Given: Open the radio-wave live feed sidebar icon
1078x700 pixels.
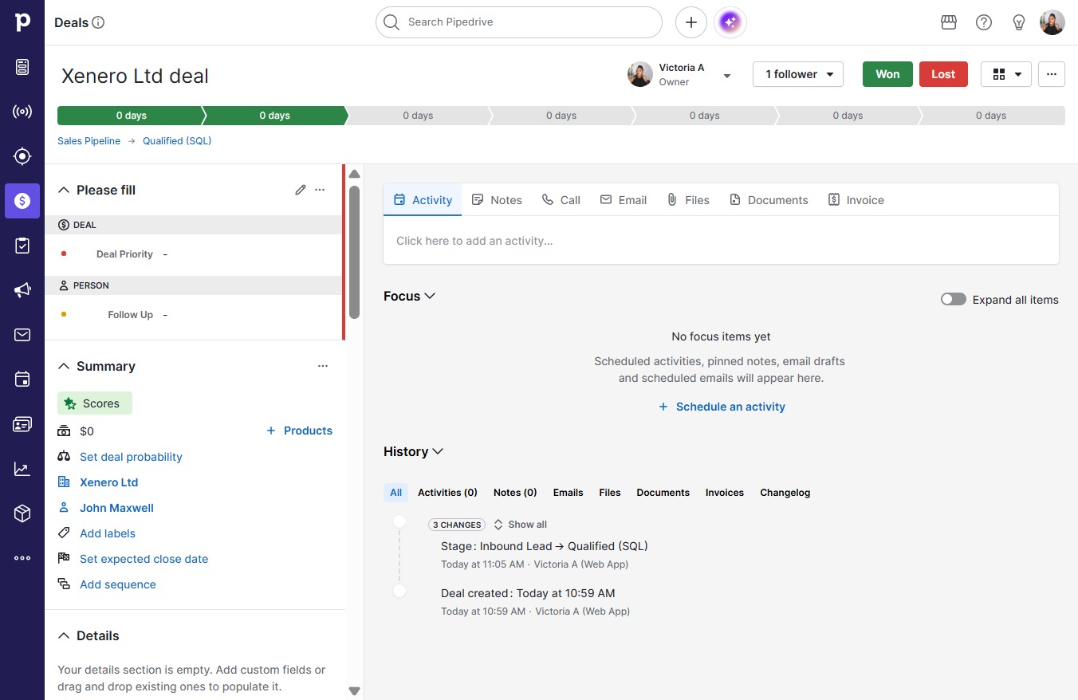Looking at the screenshot, I should (x=22, y=112).
